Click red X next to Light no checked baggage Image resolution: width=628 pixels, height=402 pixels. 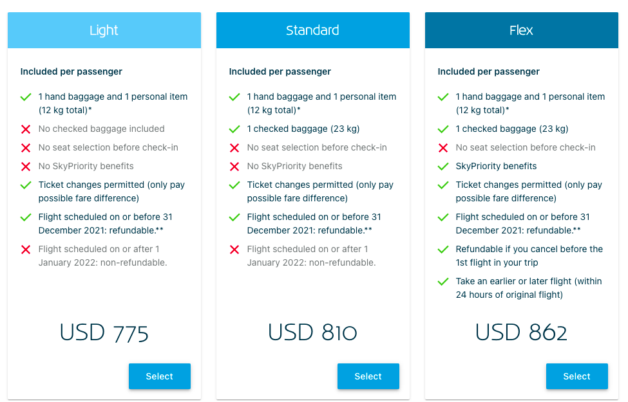[x=26, y=129]
